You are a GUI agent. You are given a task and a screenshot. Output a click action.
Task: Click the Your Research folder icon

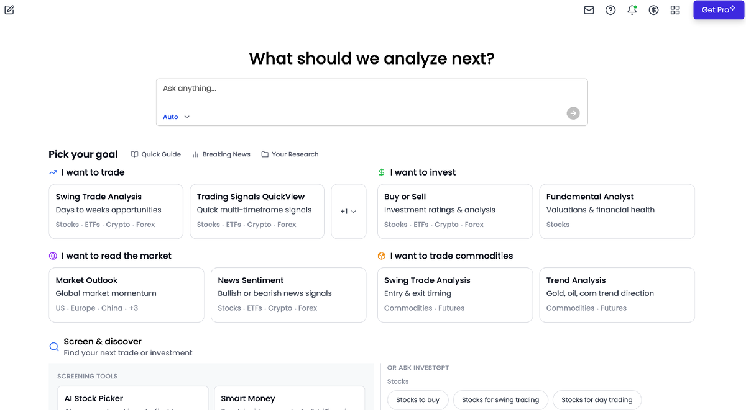[264, 154]
